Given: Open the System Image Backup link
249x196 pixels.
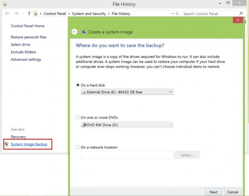Looking at the screenshot, I should coord(29,144).
